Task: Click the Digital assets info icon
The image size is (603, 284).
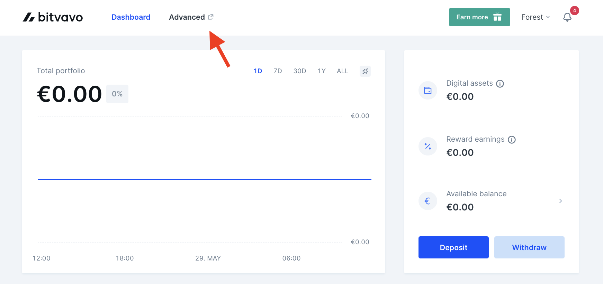Action: pyautogui.click(x=500, y=84)
